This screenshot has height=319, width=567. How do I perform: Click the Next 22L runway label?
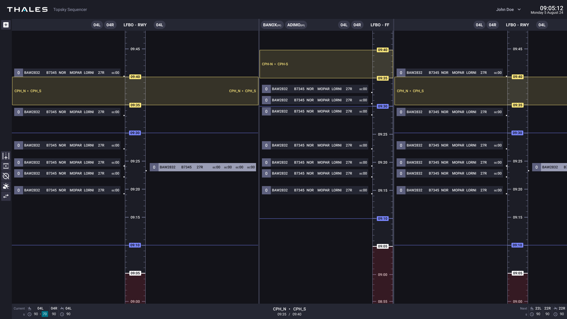(538, 308)
